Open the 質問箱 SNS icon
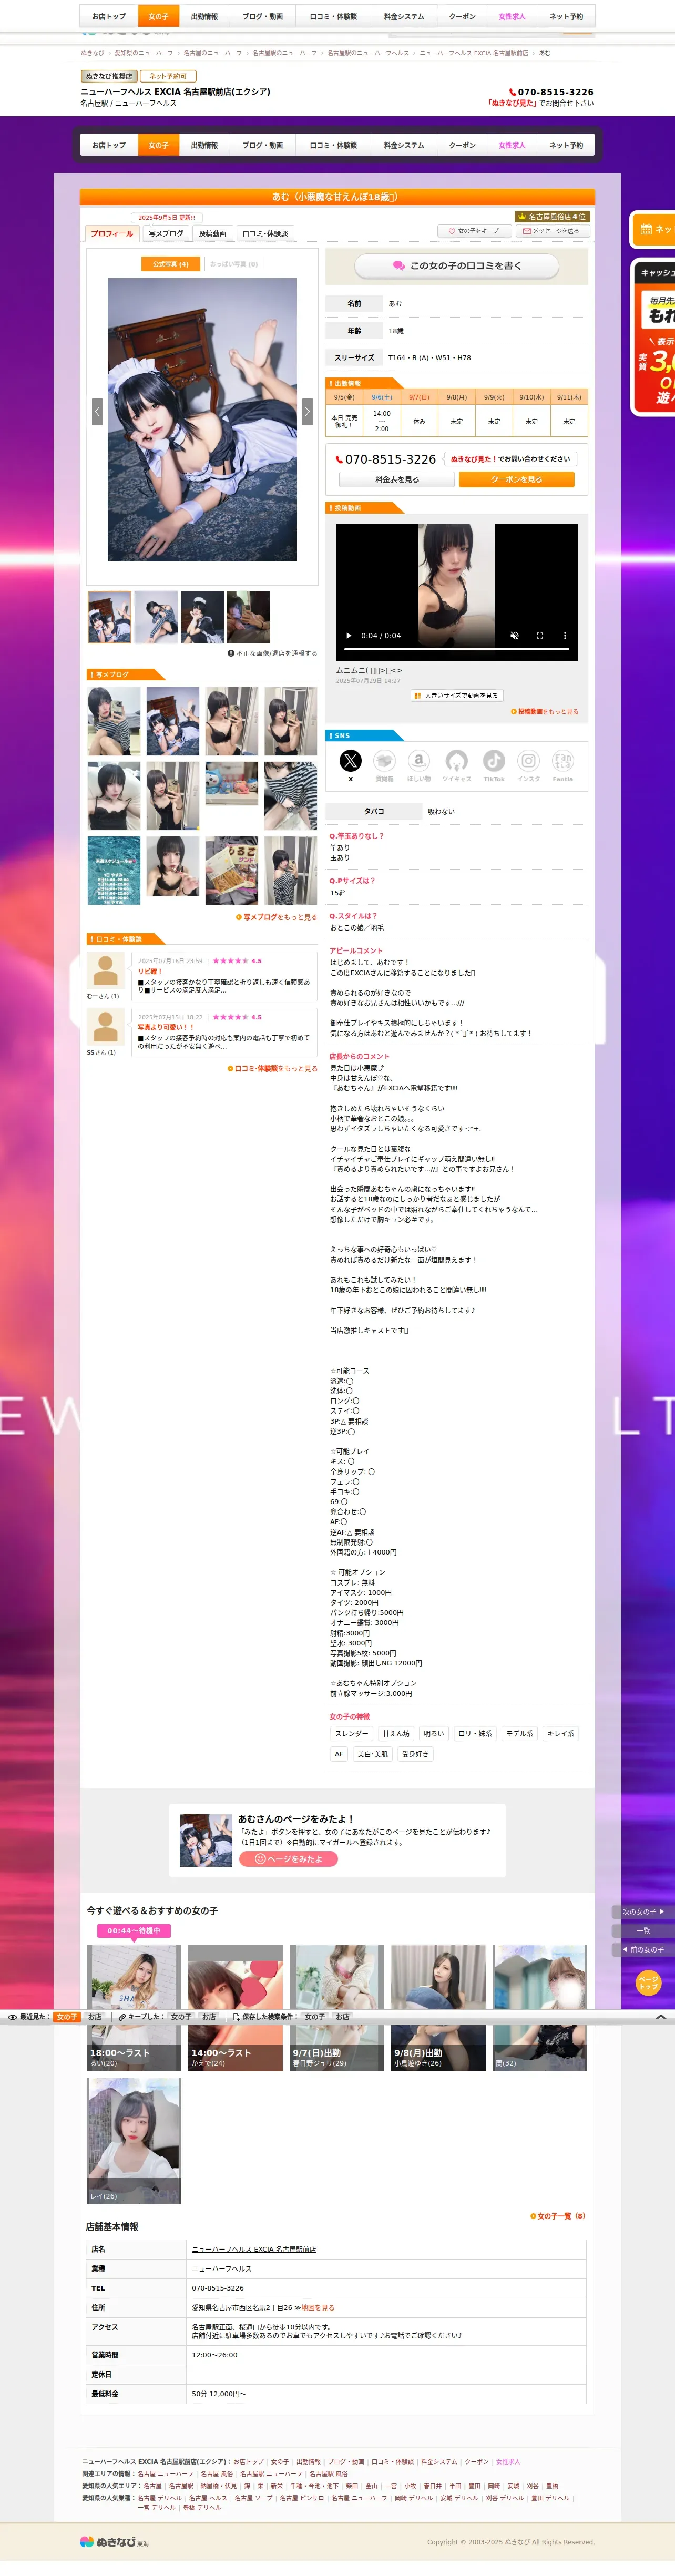Image resolution: width=675 pixels, height=2576 pixels. [385, 761]
